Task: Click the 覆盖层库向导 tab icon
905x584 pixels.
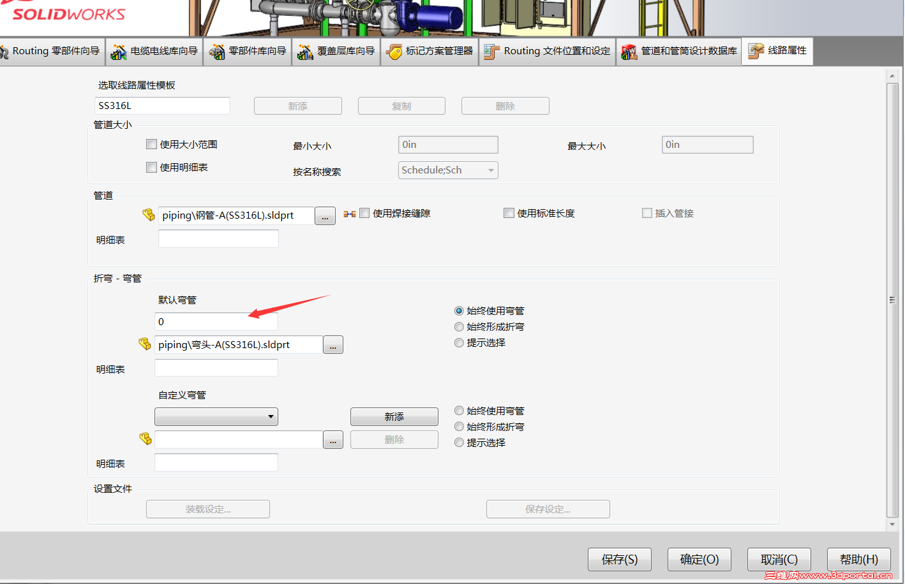Action: coord(306,52)
